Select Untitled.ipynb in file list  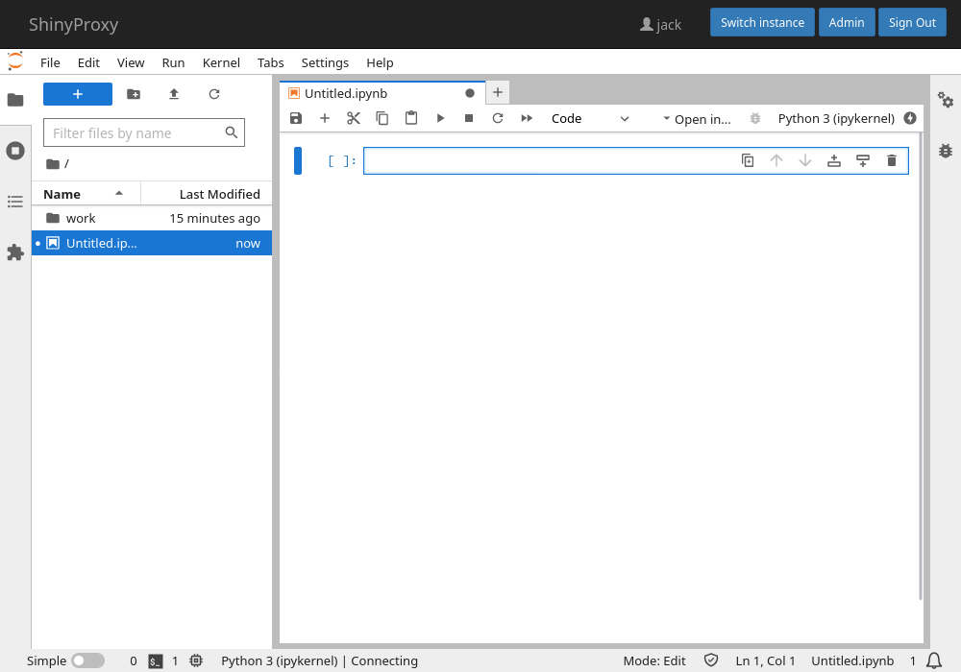[152, 243]
